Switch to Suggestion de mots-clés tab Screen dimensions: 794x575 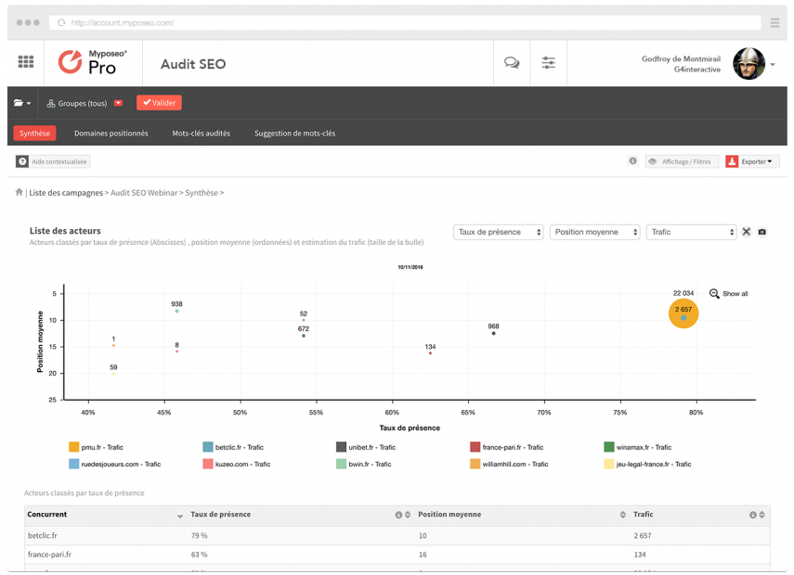coord(294,134)
